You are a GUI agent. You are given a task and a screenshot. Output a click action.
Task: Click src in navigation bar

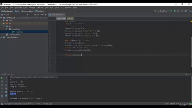[17, 11]
